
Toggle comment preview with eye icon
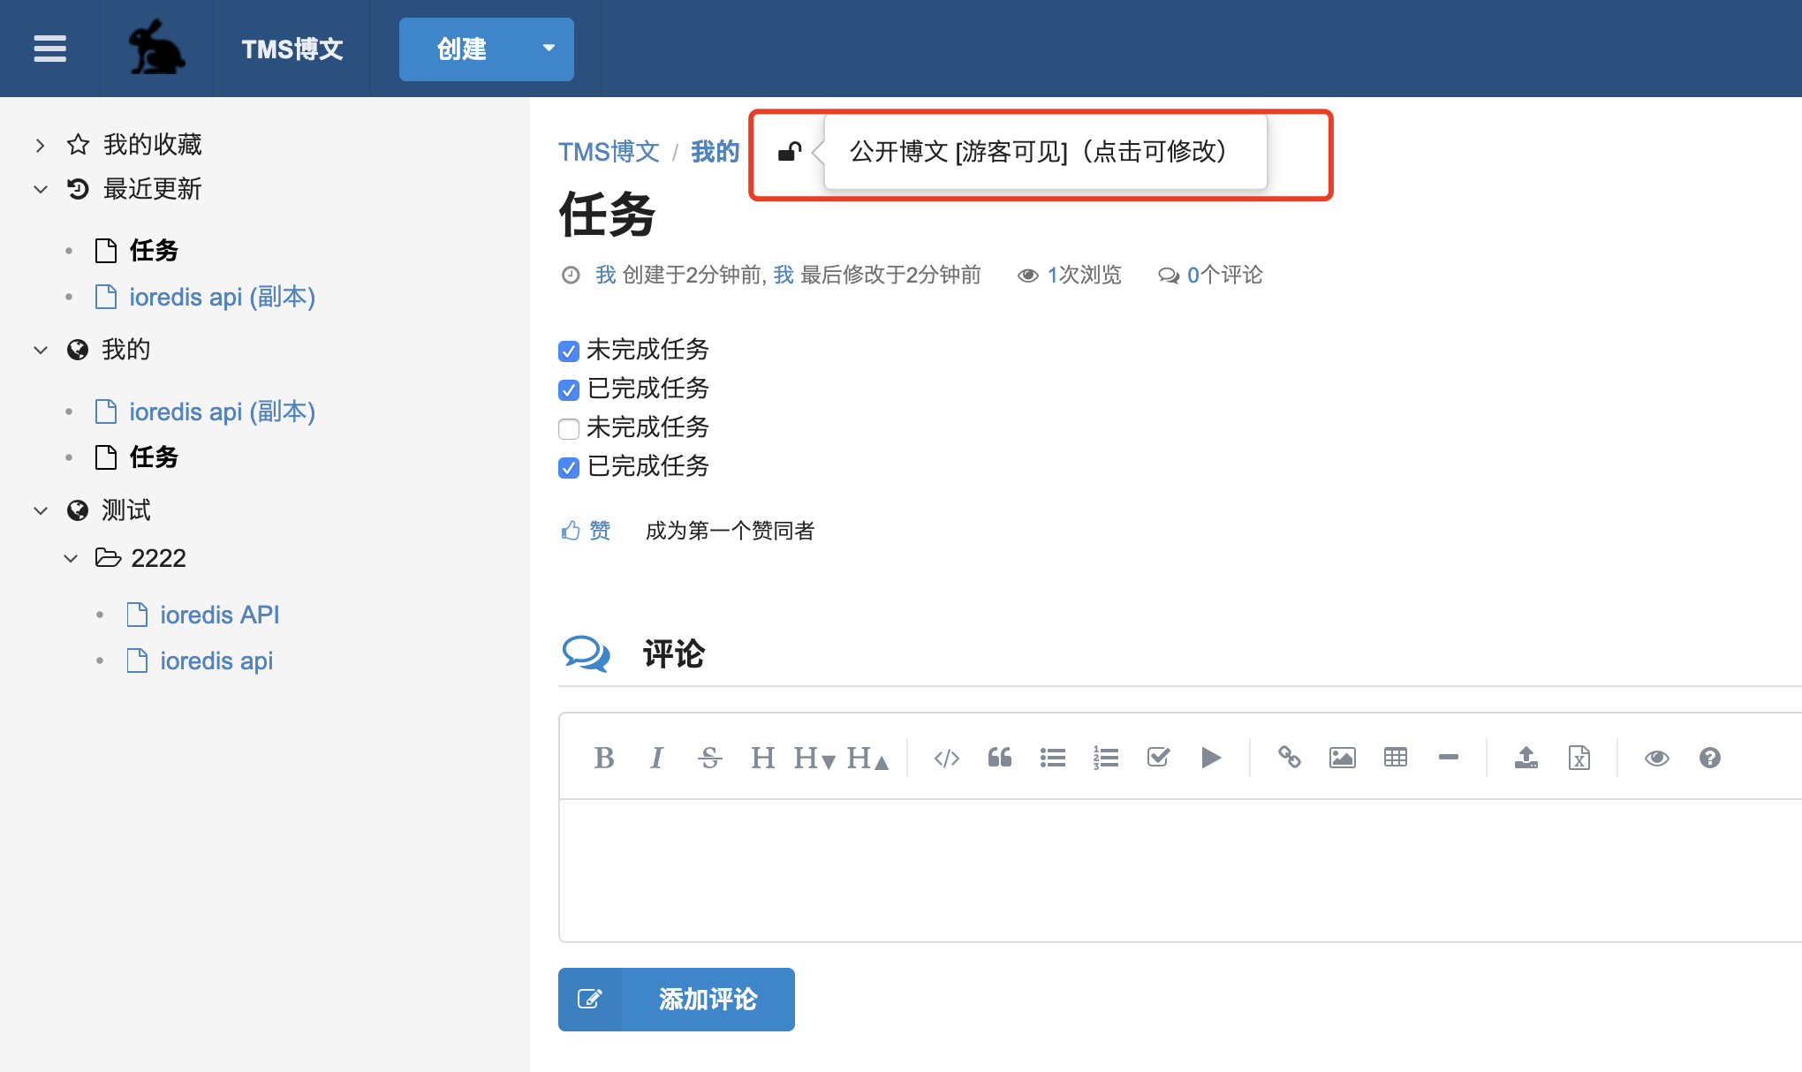coord(1657,758)
